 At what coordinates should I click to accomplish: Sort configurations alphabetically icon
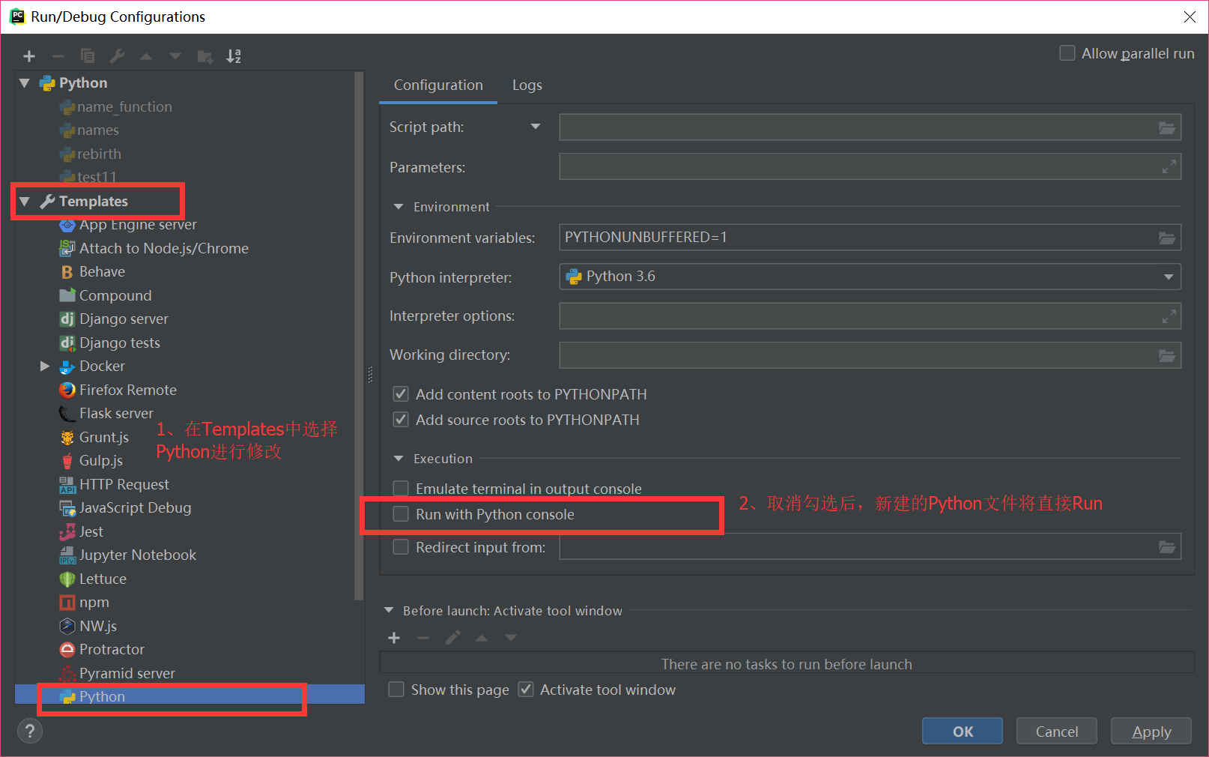click(x=234, y=56)
